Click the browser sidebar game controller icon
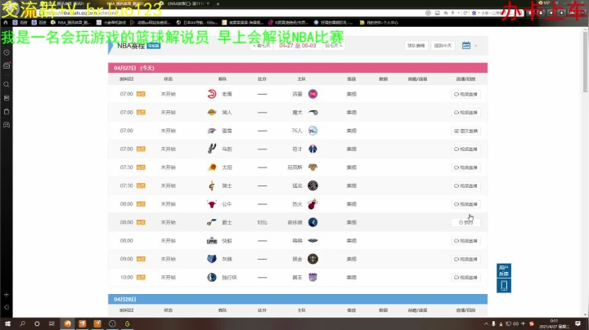 [7, 125]
